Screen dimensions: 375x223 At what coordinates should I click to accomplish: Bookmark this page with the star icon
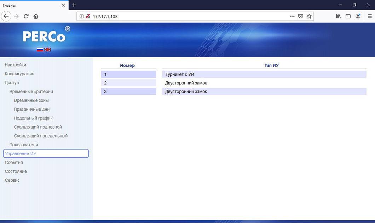309,16
